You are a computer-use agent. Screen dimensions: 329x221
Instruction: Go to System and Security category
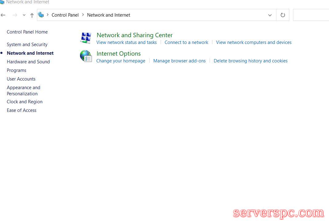[27, 45]
